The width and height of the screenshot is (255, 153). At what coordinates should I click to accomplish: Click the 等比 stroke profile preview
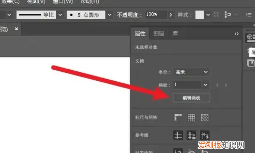[x=36, y=15]
